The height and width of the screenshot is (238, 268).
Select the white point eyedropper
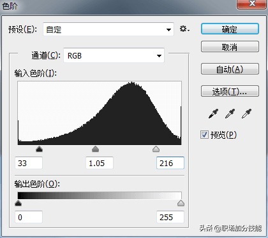pos(246,114)
